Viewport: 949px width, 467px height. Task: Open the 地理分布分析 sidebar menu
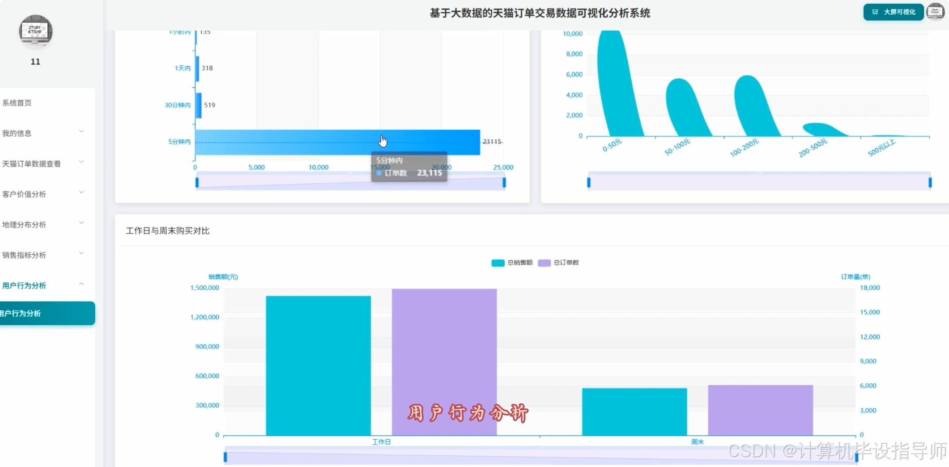point(24,225)
